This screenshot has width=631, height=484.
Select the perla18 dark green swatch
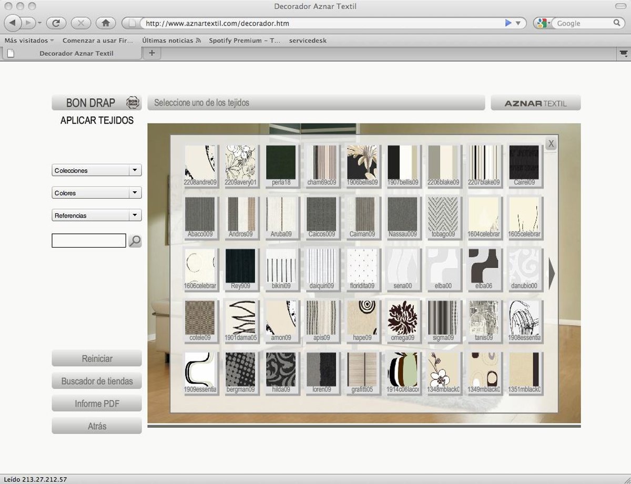coord(281,162)
